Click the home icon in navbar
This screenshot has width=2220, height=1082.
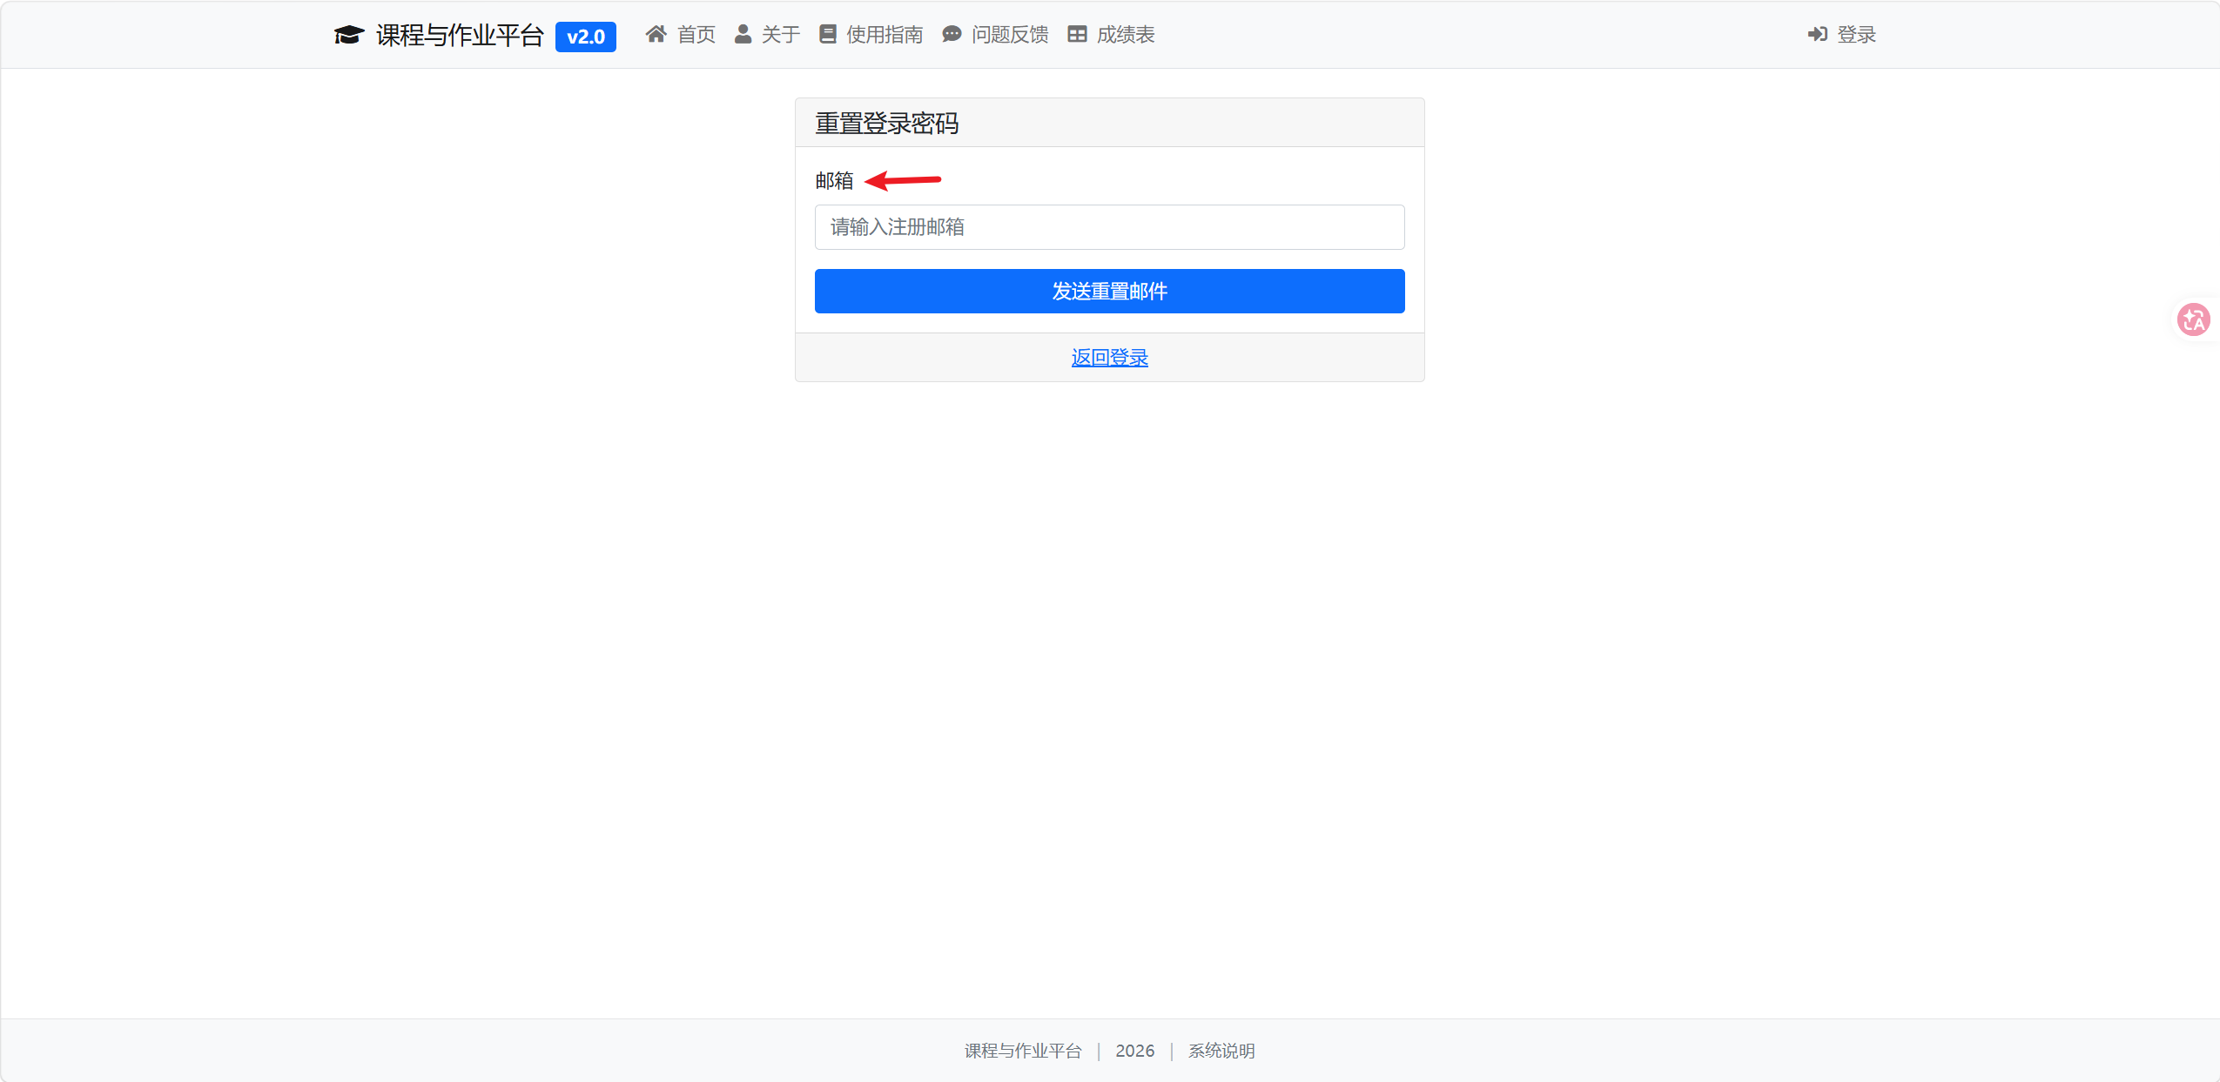[x=656, y=34]
